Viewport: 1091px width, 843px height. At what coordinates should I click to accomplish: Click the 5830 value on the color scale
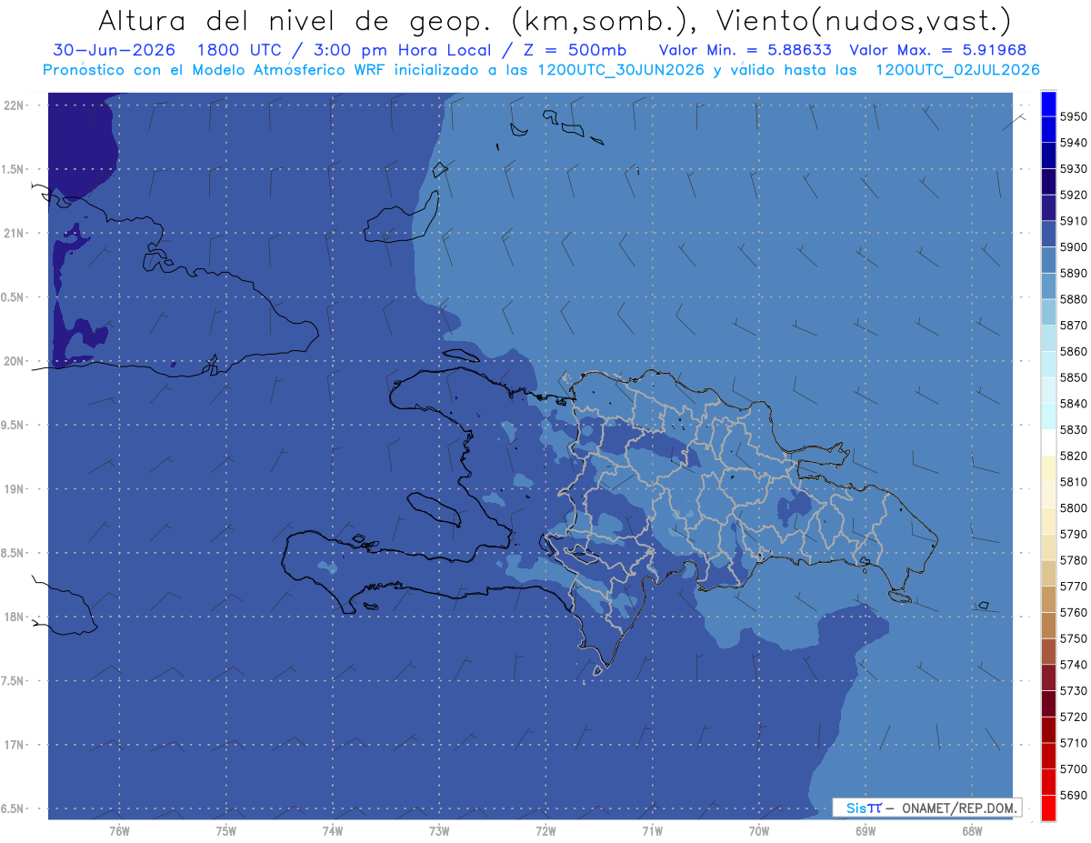coord(1074,429)
